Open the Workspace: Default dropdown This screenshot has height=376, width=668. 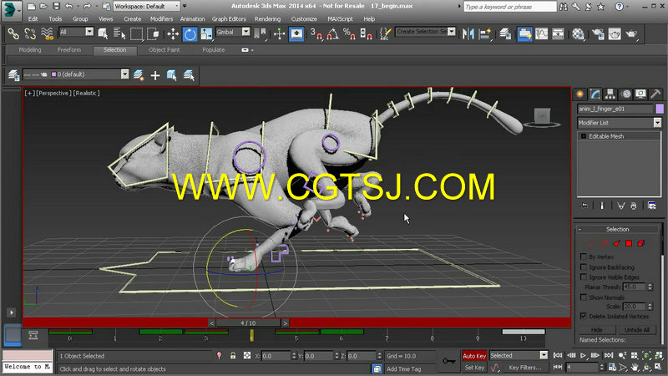coord(147,7)
